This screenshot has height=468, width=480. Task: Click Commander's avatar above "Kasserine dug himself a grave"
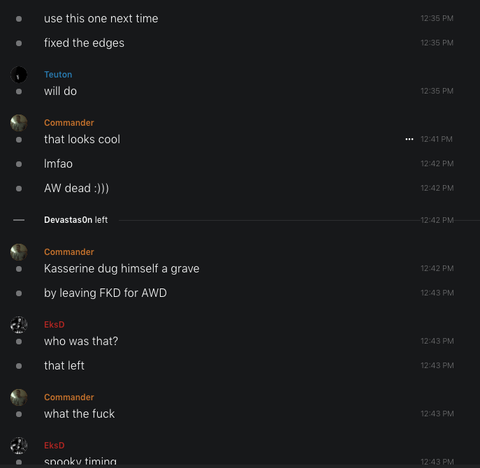(x=19, y=252)
